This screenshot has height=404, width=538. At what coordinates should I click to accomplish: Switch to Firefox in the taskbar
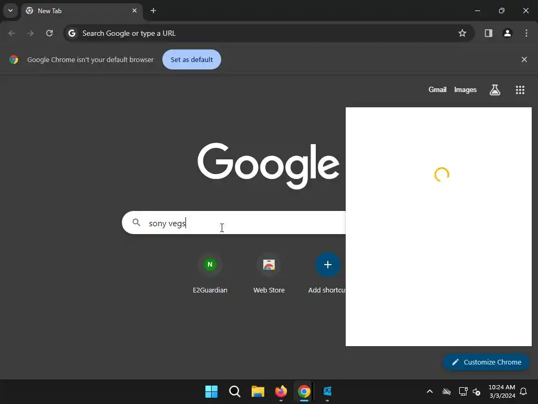[281, 391]
